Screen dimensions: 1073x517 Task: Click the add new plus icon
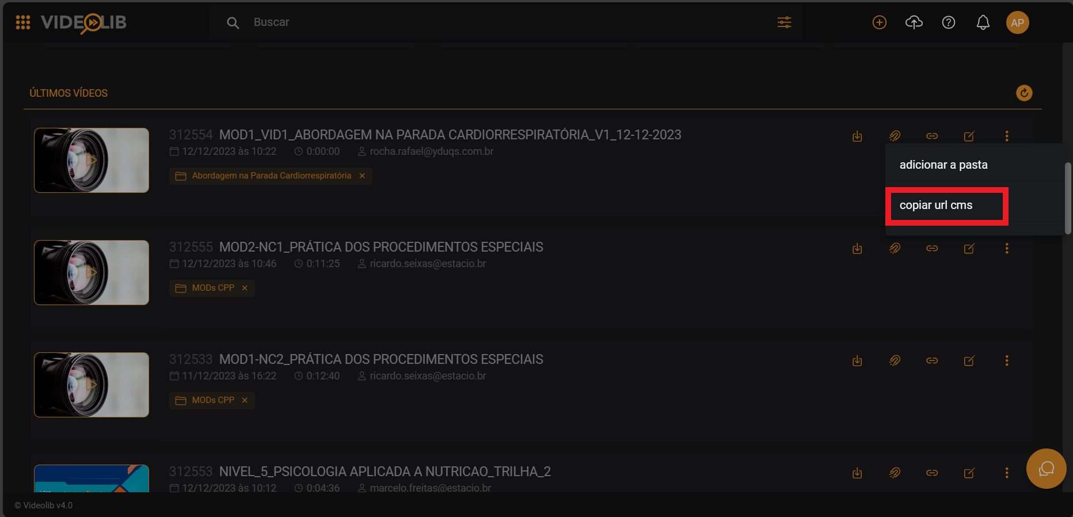[x=879, y=22]
